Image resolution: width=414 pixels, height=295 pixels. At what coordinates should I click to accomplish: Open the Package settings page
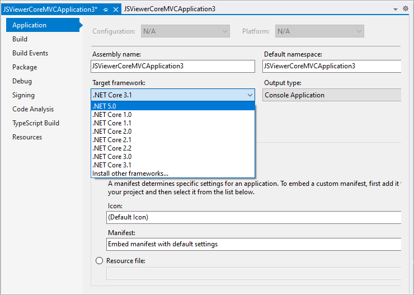point(25,67)
